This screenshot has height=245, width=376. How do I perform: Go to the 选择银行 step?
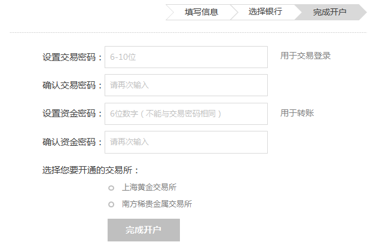[265, 12]
